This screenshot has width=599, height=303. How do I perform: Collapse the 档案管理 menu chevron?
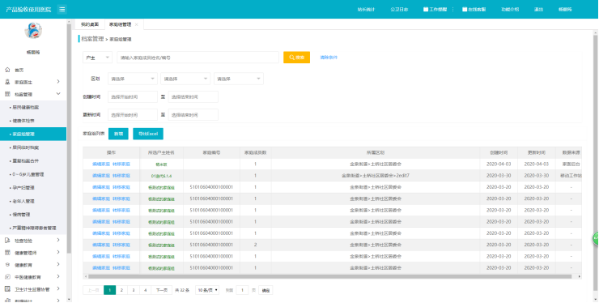tap(58, 94)
